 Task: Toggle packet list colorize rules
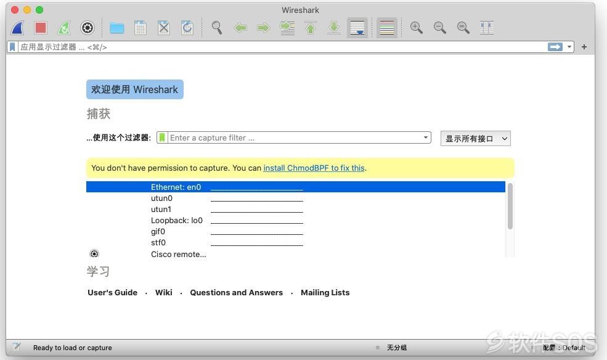coord(387,28)
